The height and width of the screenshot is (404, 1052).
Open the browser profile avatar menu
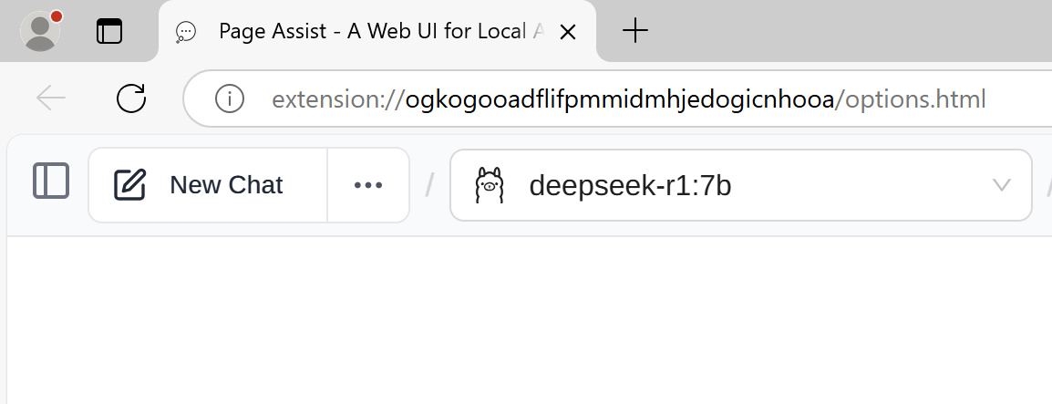click(39, 31)
